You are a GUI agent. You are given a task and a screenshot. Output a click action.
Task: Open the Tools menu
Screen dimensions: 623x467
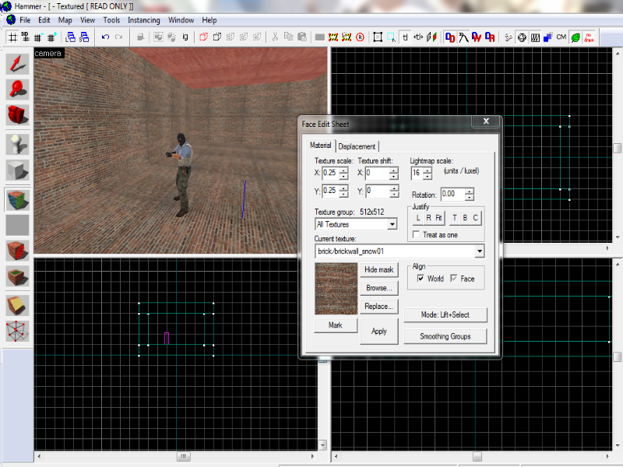(x=111, y=20)
